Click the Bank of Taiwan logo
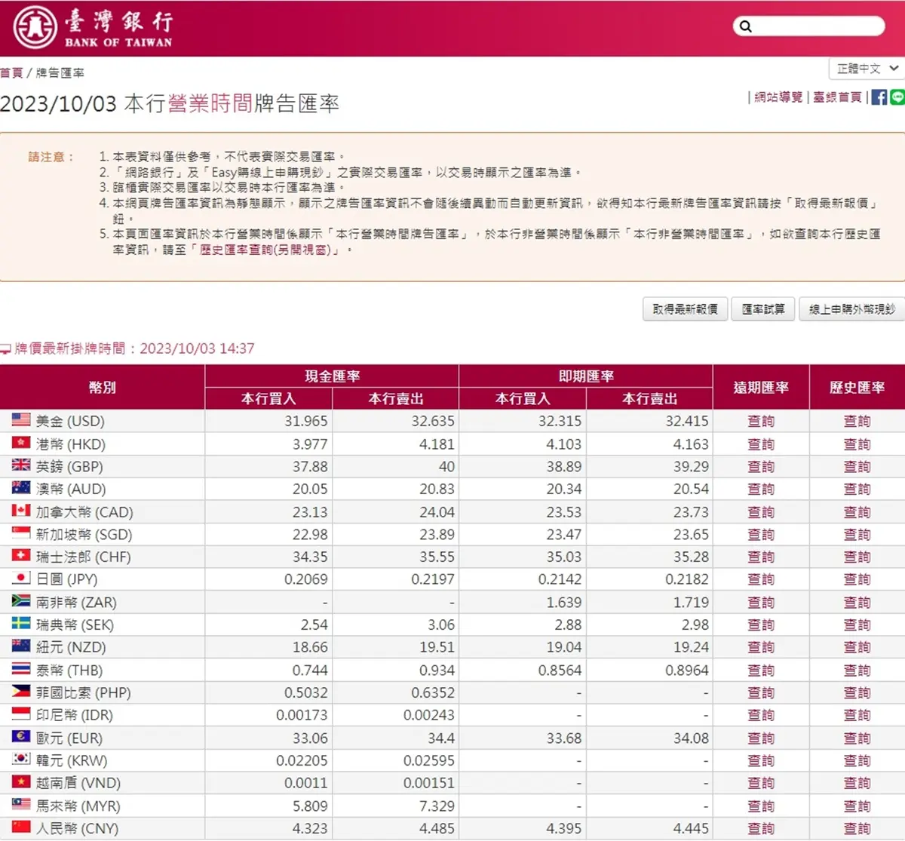The width and height of the screenshot is (905, 841). (94, 28)
